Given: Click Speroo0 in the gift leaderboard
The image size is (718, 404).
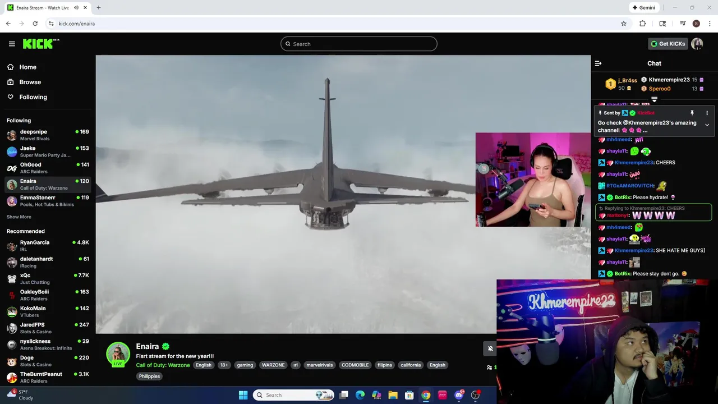Looking at the screenshot, I should coord(660,89).
